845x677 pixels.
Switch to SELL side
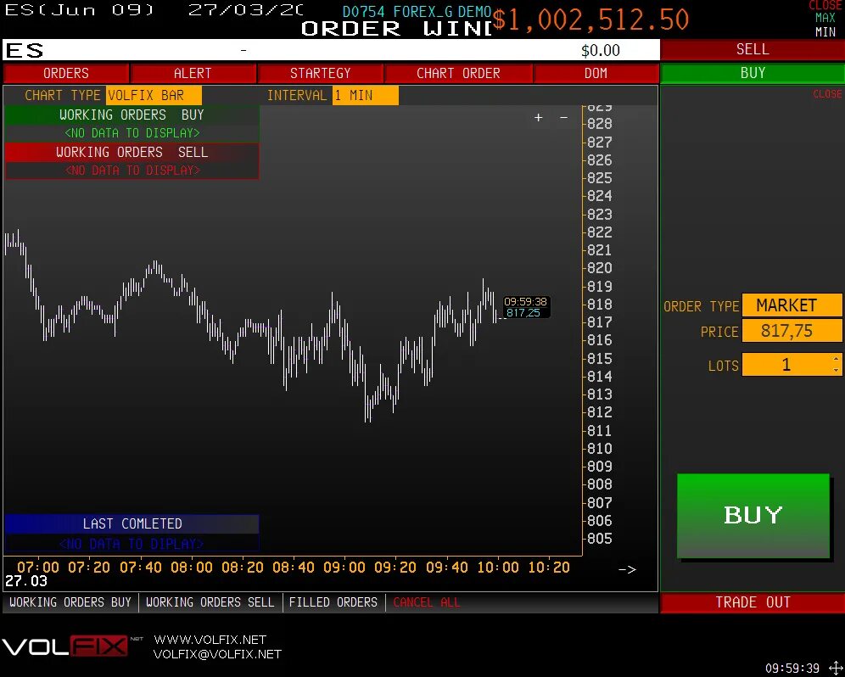pyautogui.click(x=753, y=49)
